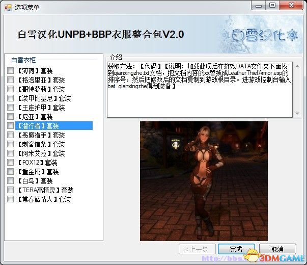Viewport: 307px width, 265px height.
Task: Select the 【FOX12】套装 list row
Action: pyautogui.click(x=37, y=163)
